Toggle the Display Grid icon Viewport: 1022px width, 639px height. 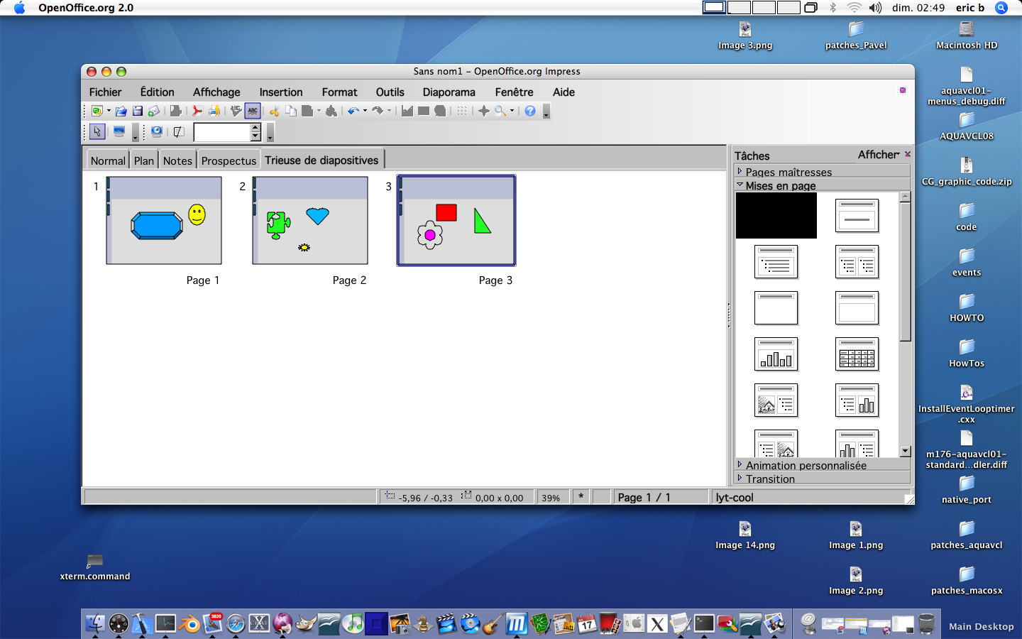coord(462,111)
